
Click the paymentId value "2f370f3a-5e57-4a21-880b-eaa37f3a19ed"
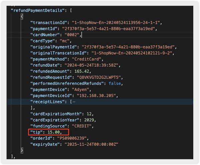108,29
